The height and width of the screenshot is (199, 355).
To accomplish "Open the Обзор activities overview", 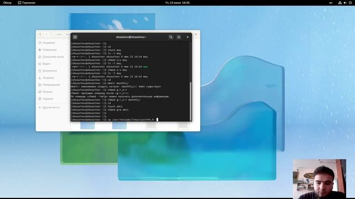I will click(x=7, y=3).
